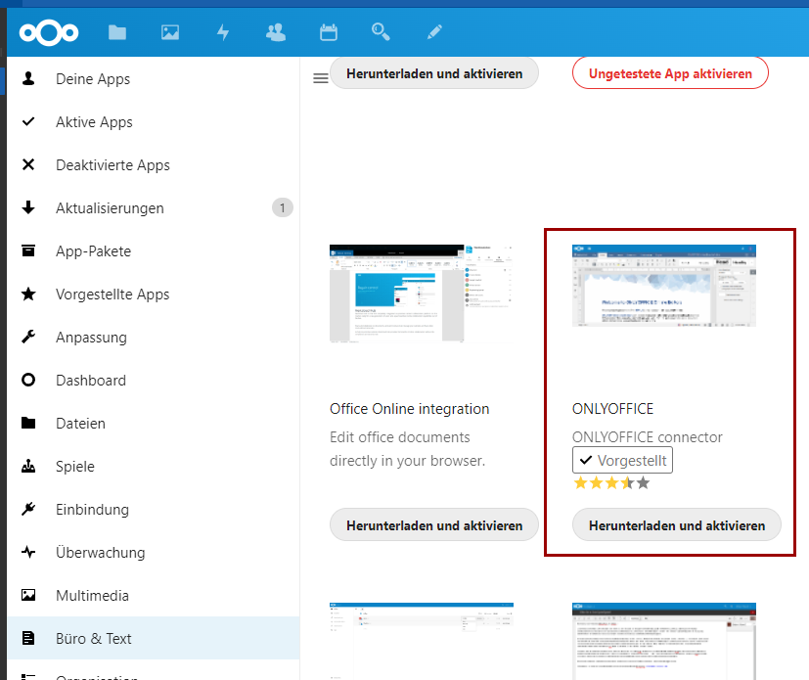Click the pencil icon in header

(x=434, y=32)
